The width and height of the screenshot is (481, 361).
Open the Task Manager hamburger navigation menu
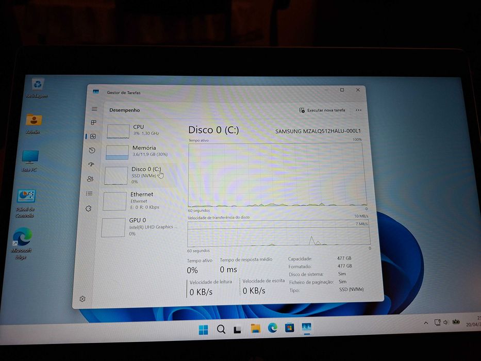coord(94,109)
